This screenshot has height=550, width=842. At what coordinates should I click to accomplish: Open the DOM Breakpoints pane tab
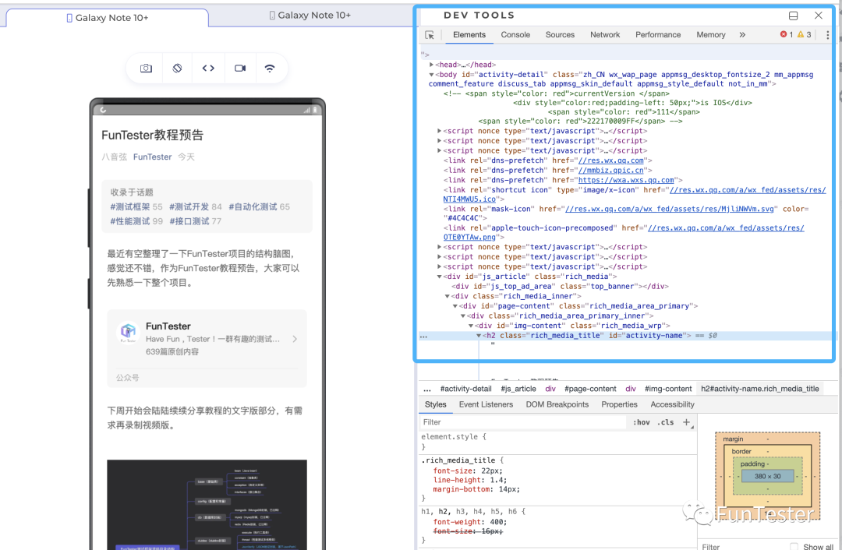click(557, 404)
